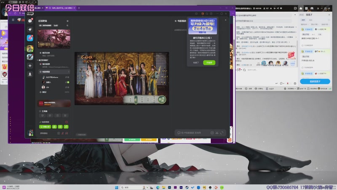Open the blue pink-logo server in KOOK sidebar
337x190 pixels.
point(30,38)
